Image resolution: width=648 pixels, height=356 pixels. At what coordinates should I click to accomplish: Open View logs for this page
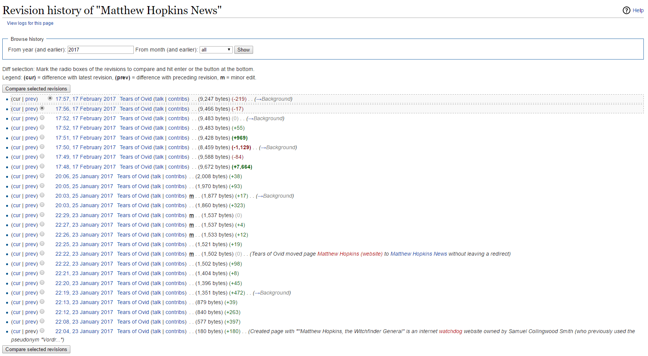coord(30,23)
